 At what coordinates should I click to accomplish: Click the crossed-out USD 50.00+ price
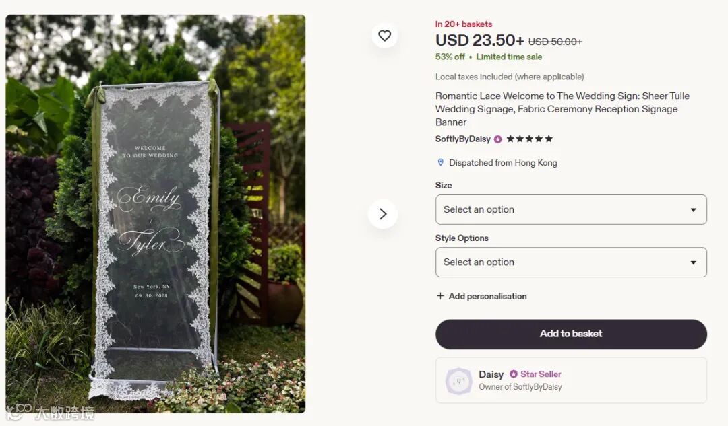coord(555,42)
